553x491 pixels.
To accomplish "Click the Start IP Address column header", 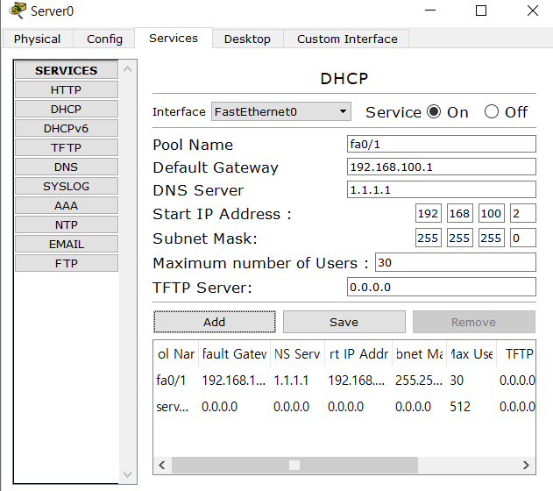I will [358, 354].
